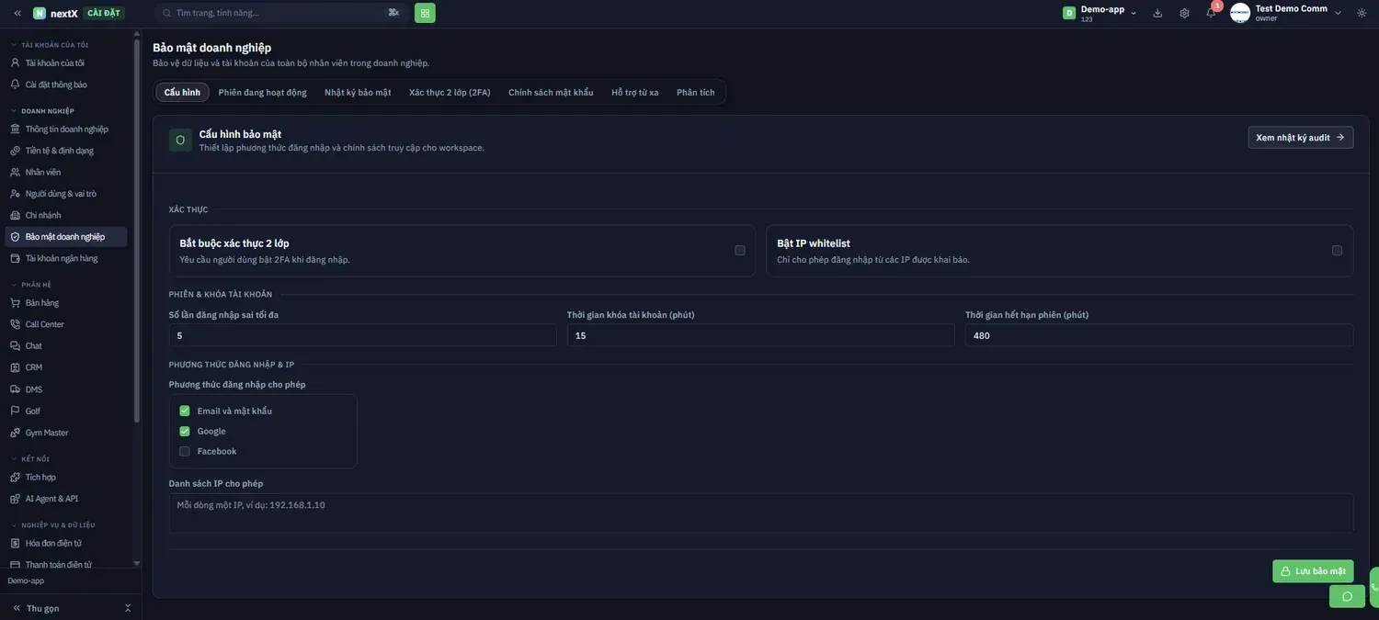
Task: Enable the Bắt buộc xác thực 2 lớp checkbox
Action: 740,251
